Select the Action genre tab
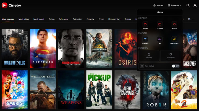199x111 pixels. (51, 19)
